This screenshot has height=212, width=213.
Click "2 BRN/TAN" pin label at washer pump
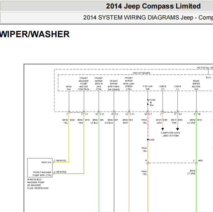click(x=60, y=172)
